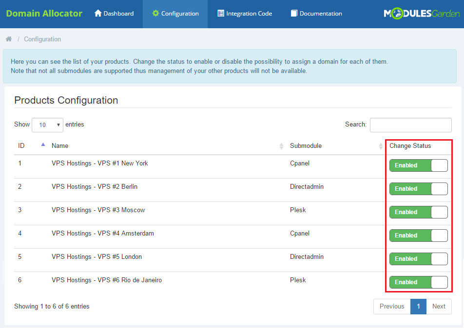Sort by Submodule column arrows
464x328 pixels.
381,146
